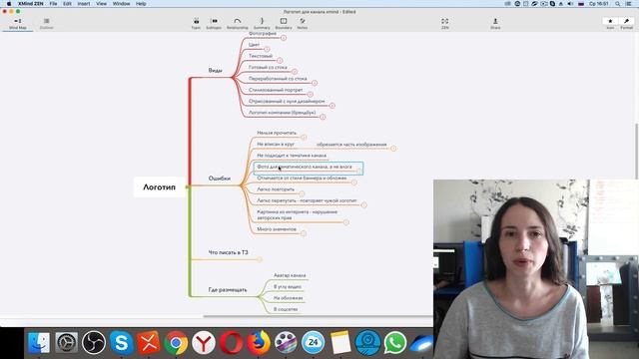Switch to Mind Map view tab
Viewport: 639px width, 359px height.
tap(18, 24)
